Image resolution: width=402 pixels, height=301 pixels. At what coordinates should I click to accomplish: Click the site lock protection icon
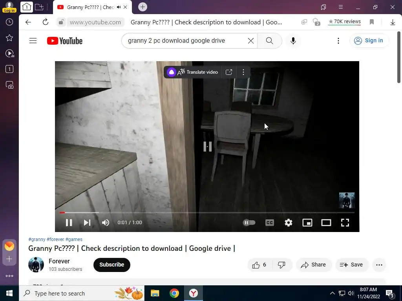tap(61, 22)
